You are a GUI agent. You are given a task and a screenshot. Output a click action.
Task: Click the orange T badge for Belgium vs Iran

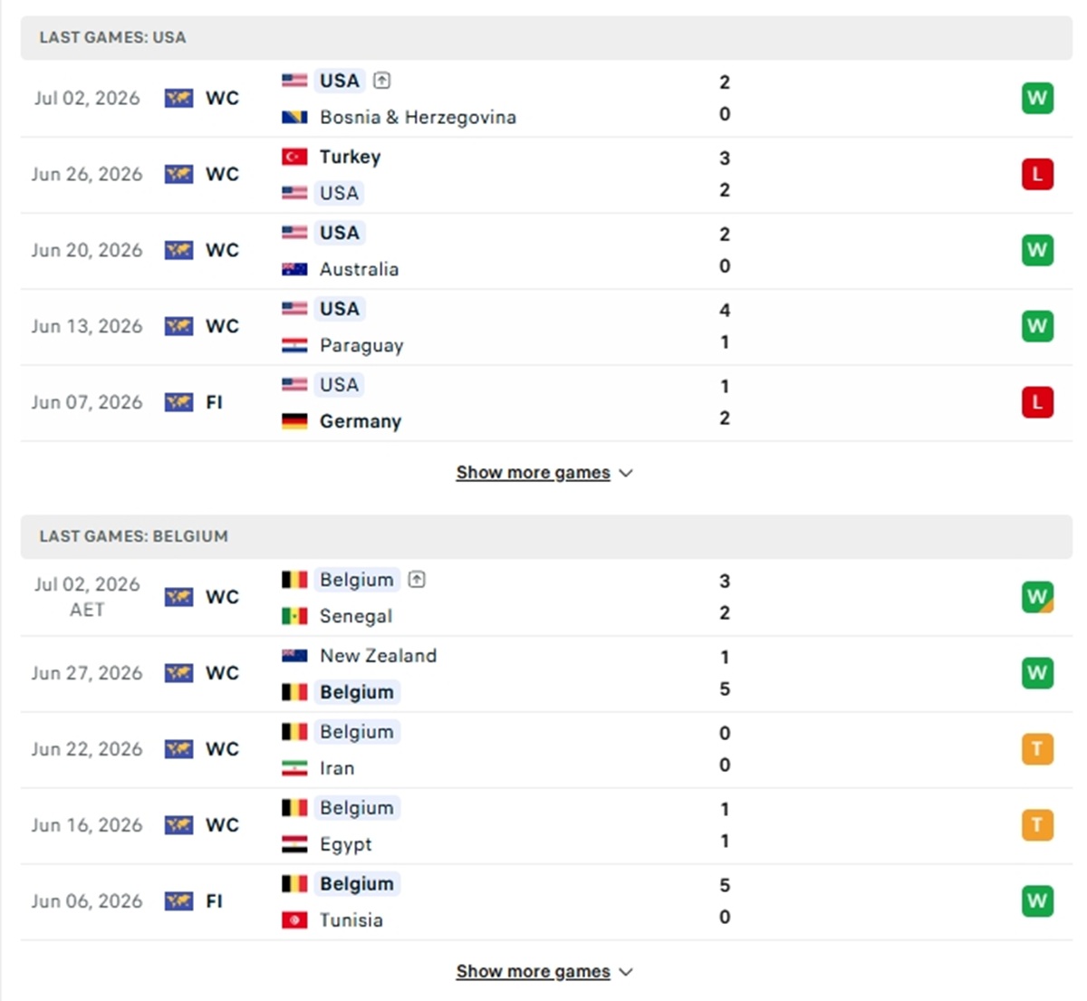pyautogui.click(x=1037, y=749)
